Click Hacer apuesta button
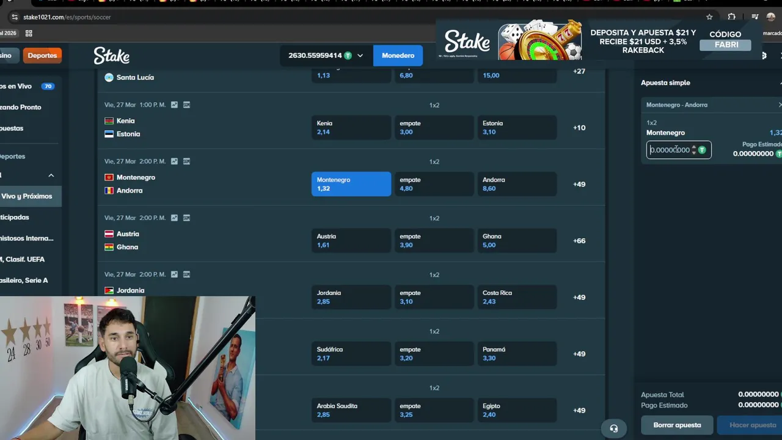782x440 pixels. tap(750, 425)
